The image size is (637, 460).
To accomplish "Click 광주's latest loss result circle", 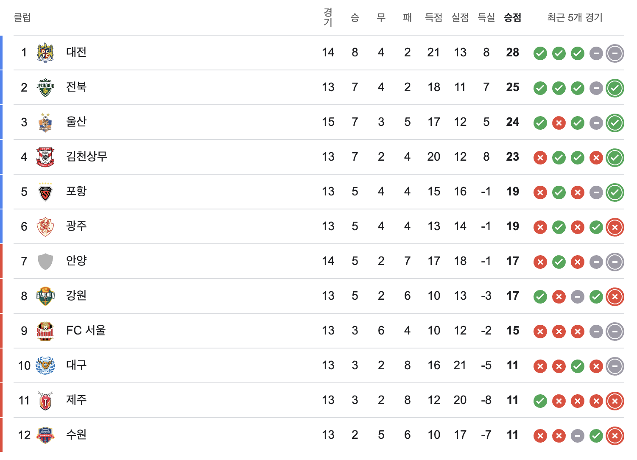I will click(615, 227).
